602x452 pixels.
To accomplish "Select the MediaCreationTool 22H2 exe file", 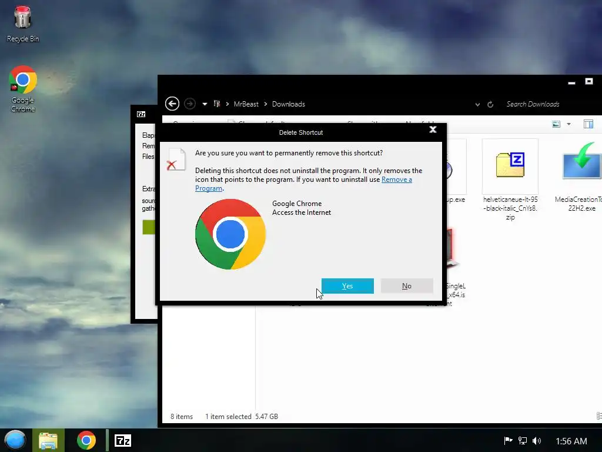I will (x=580, y=177).
